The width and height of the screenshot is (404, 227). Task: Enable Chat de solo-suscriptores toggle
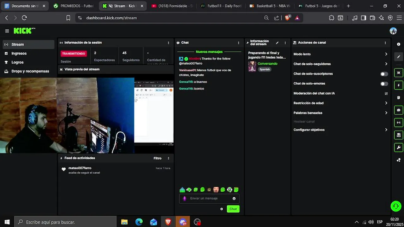tap(384, 74)
